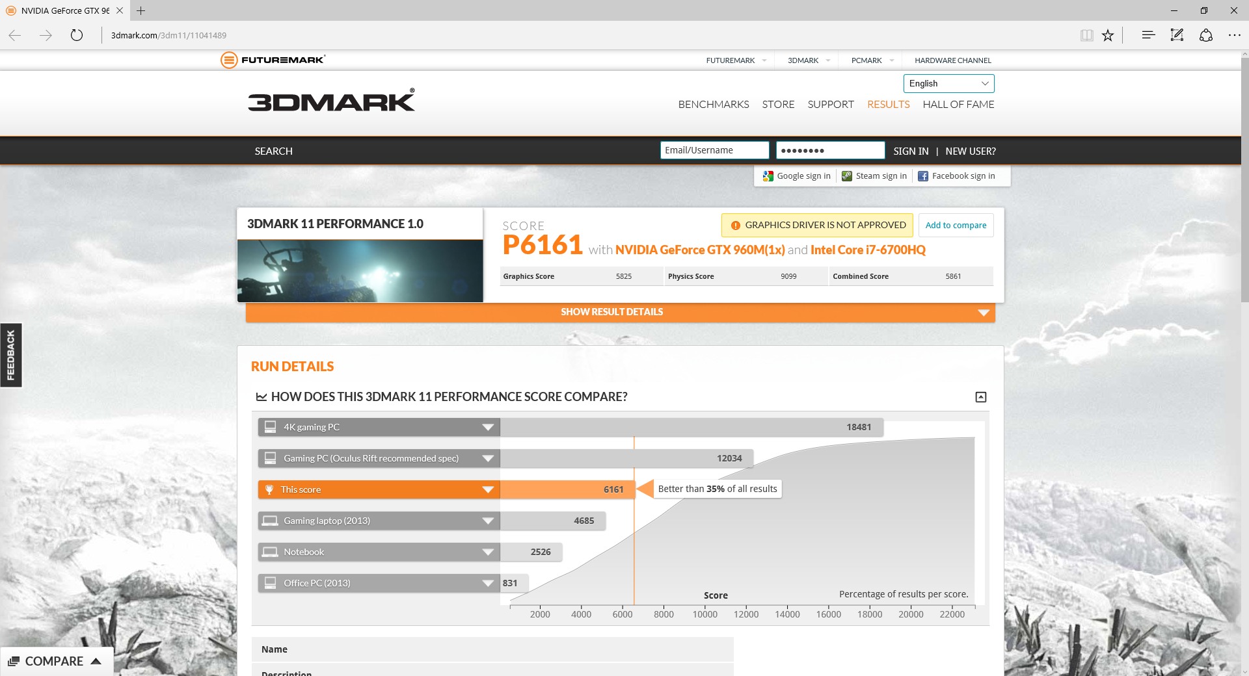Expand the 4K gaming PC row arrow
The width and height of the screenshot is (1249, 676).
(488, 427)
